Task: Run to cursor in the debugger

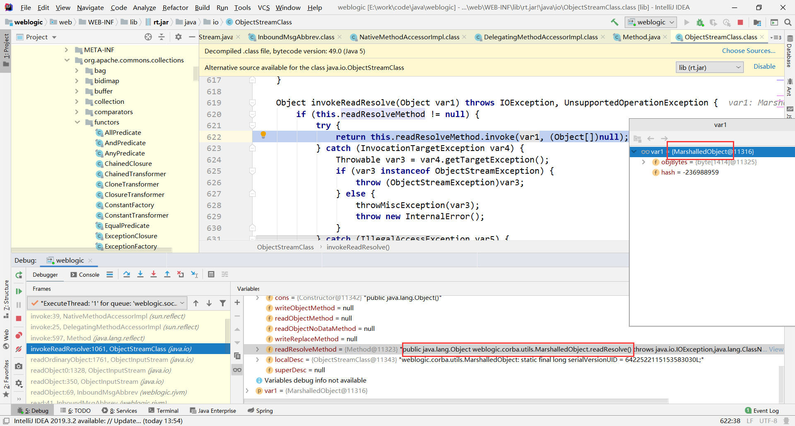Action: click(x=194, y=274)
